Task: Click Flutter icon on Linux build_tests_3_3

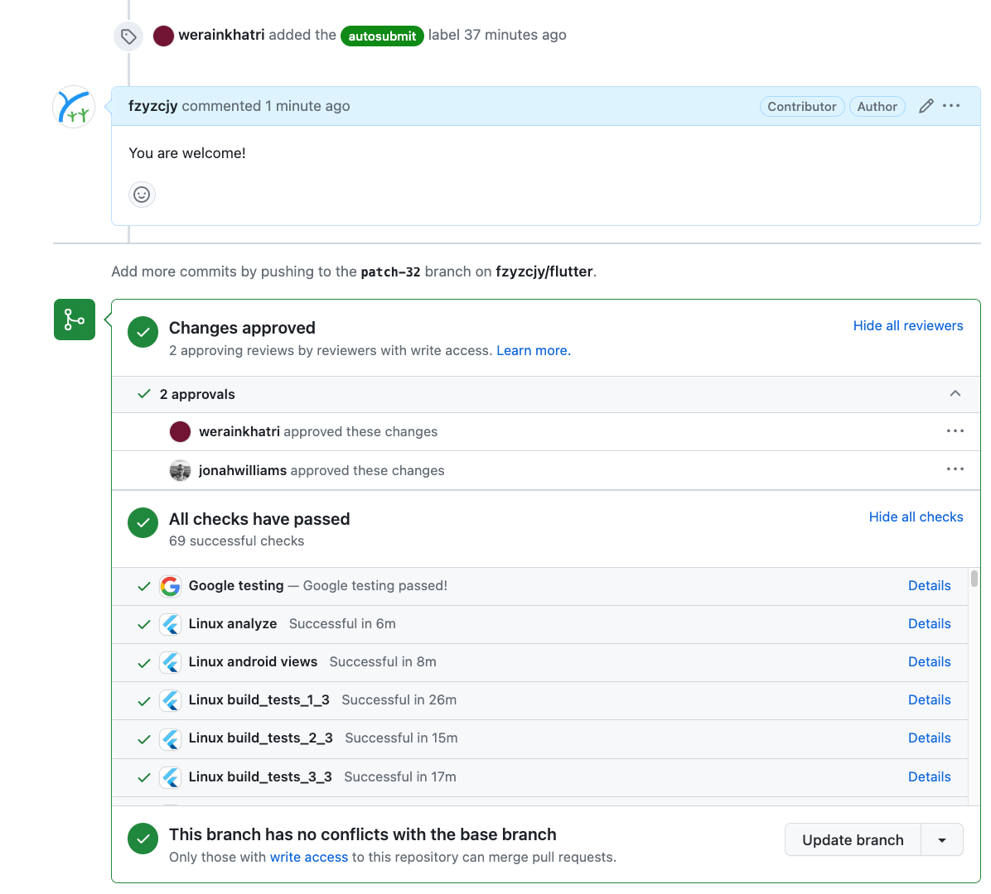Action: [170, 777]
